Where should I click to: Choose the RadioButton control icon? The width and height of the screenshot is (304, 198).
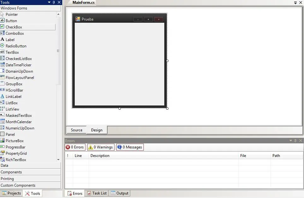point(2,45)
